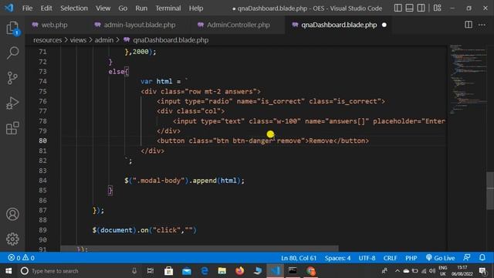
Task: Open editor More Actions ellipsis
Action: click(x=482, y=25)
